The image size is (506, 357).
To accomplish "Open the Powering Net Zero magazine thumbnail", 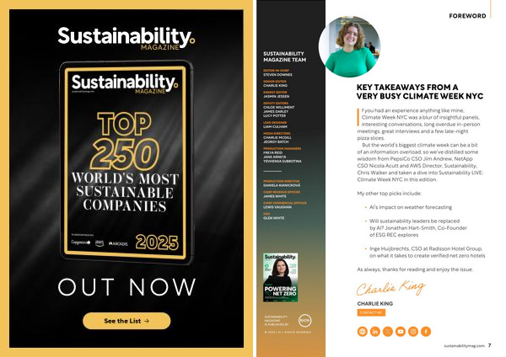I will 281,277.
